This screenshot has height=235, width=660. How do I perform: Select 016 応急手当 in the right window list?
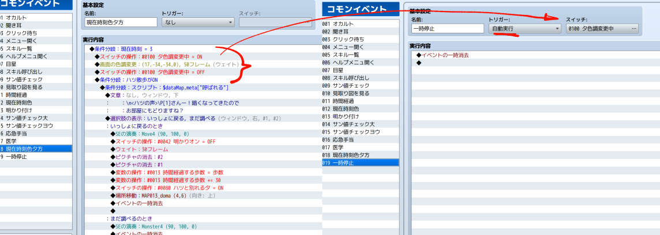pyautogui.click(x=361, y=139)
